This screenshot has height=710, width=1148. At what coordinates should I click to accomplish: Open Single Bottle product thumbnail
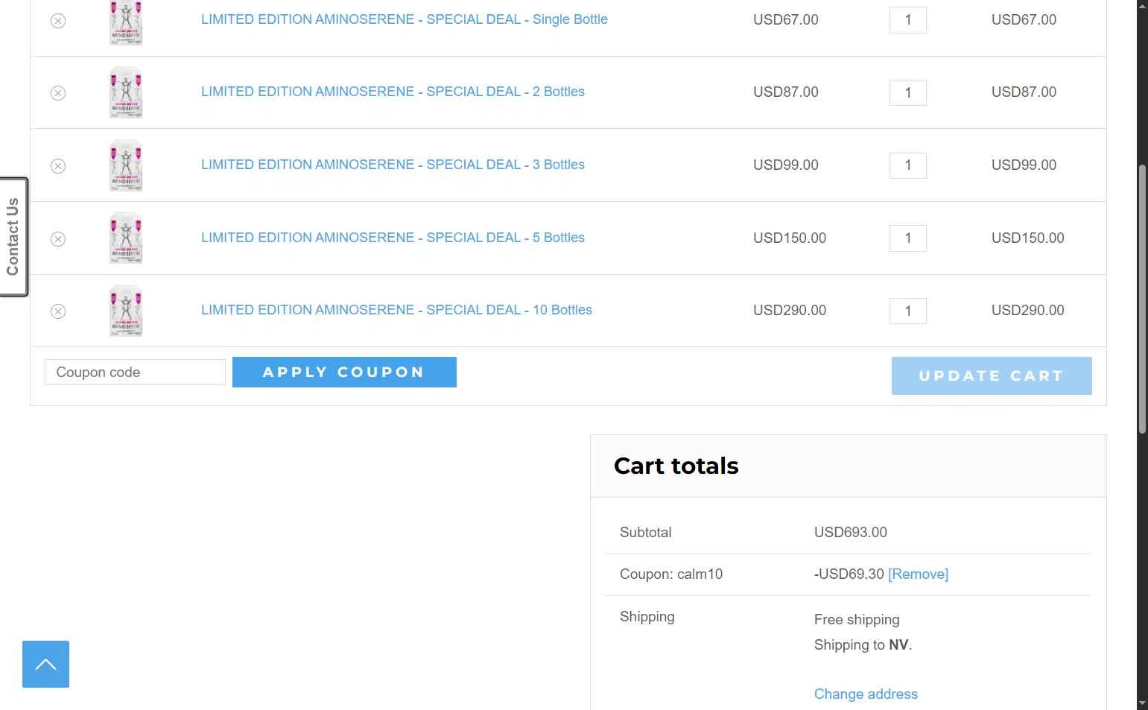[126, 22]
